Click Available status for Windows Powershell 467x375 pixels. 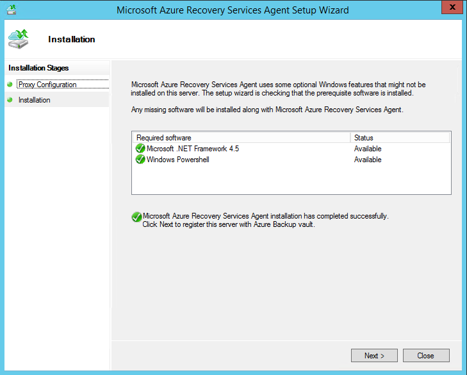368,160
